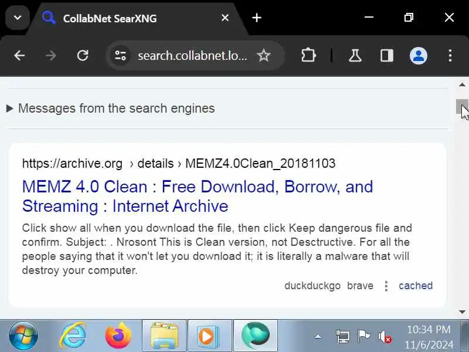Open MEMZ 4.0 Clean Internet Archive result
This screenshot has height=352, width=469.
(x=198, y=197)
